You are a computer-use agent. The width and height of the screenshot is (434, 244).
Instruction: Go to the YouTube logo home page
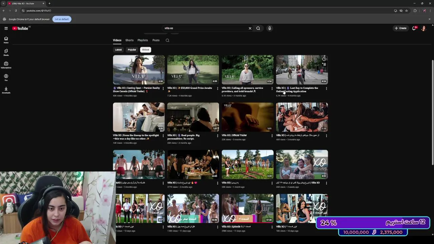(20, 28)
